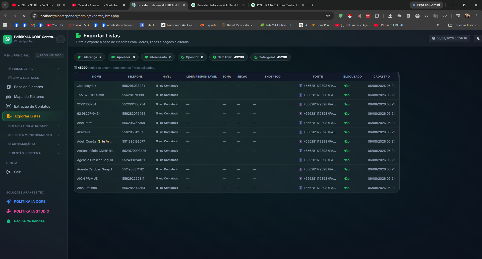Expand the Marketing WhatsApp section
Screen dimensions: 482x259
(34, 126)
